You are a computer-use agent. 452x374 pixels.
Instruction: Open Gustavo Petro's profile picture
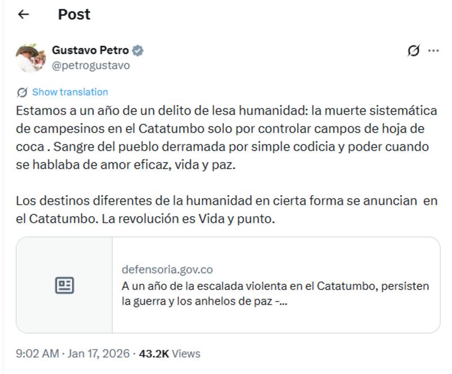click(x=30, y=56)
